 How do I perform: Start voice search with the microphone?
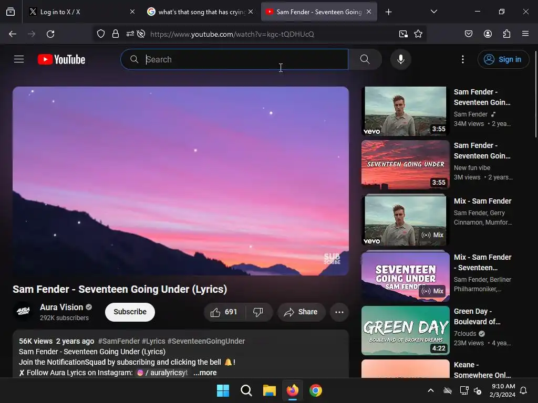pos(400,59)
